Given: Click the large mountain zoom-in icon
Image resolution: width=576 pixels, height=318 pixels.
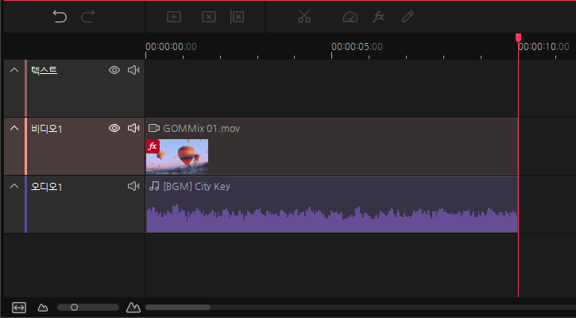Looking at the screenshot, I should [133, 307].
